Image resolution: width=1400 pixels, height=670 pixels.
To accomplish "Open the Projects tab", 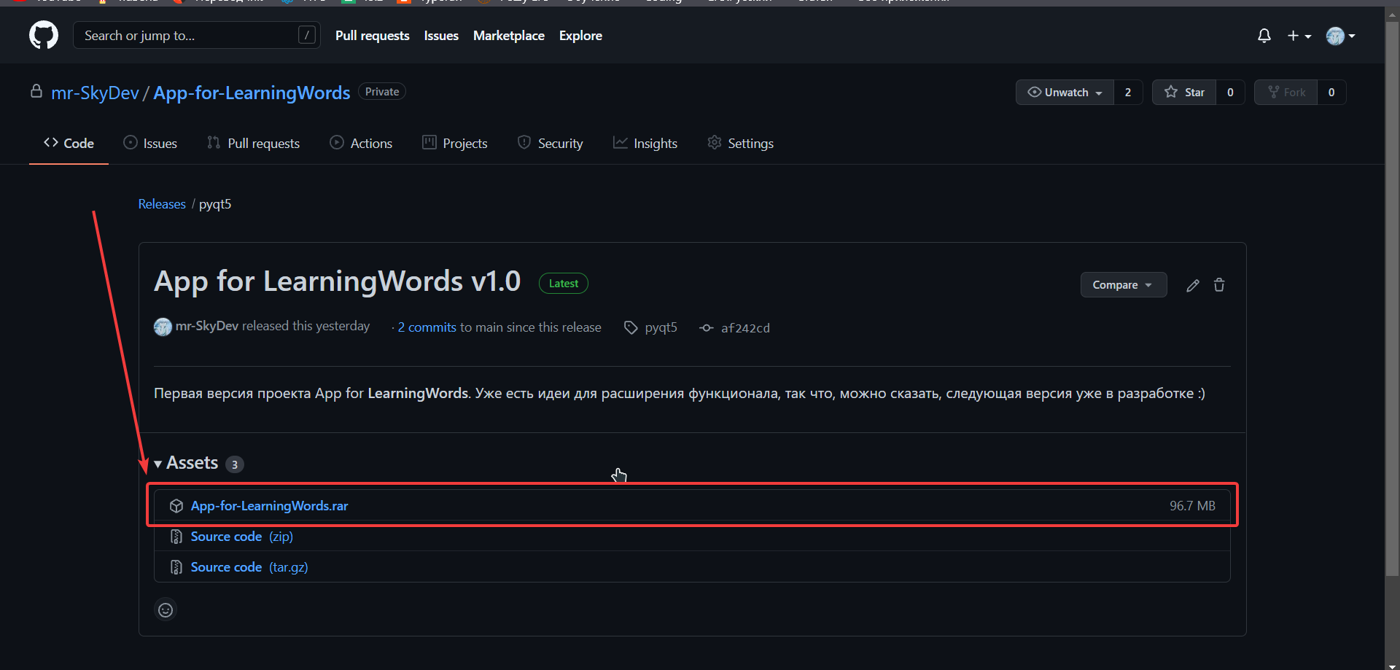I will tap(454, 144).
